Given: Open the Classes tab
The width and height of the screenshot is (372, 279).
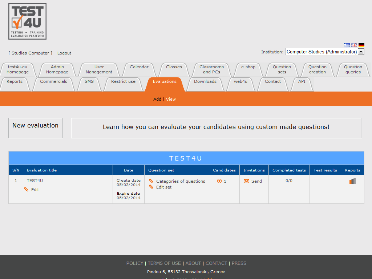Looking at the screenshot, I should point(174,69).
